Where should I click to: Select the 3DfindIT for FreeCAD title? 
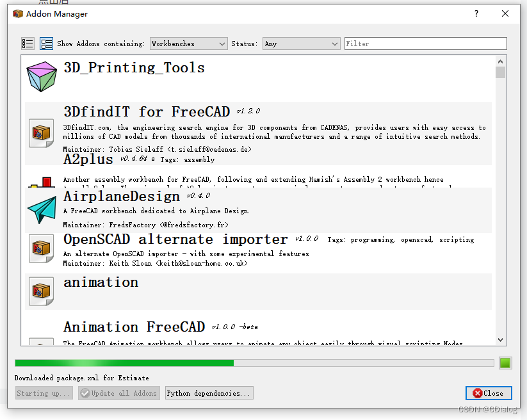click(147, 111)
